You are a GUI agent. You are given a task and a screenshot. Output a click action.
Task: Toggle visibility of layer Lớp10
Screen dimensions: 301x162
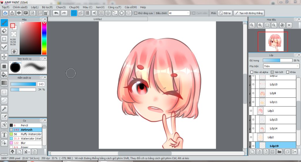tap(253, 84)
